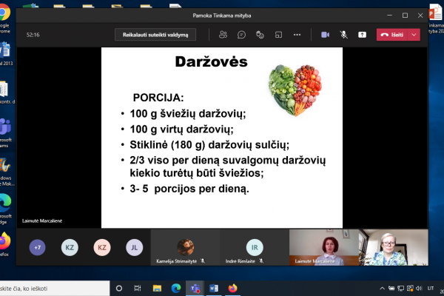The height and width of the screenshot is (296, 444).
Task: Show hidden system tray icons
Action: click(383, 289)
